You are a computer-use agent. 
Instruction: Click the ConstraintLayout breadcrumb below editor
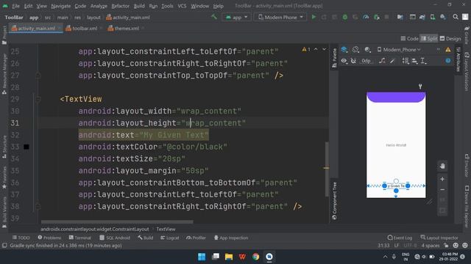point(95,229)
